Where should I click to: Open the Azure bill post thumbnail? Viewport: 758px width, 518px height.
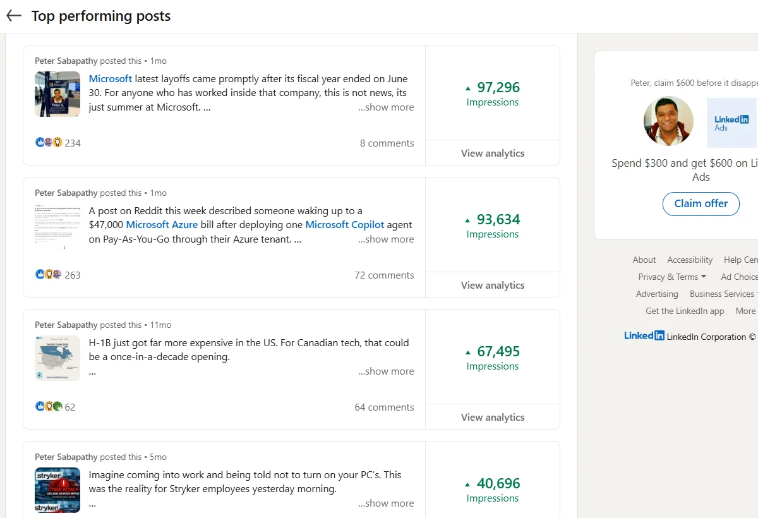coord(57,226)
